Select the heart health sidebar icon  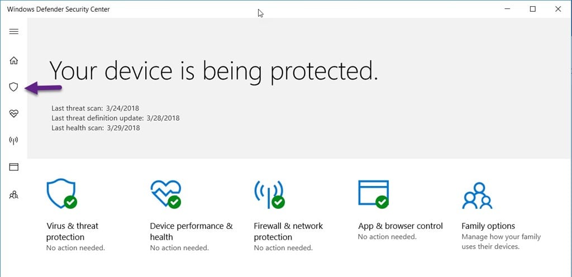point(13,114)
